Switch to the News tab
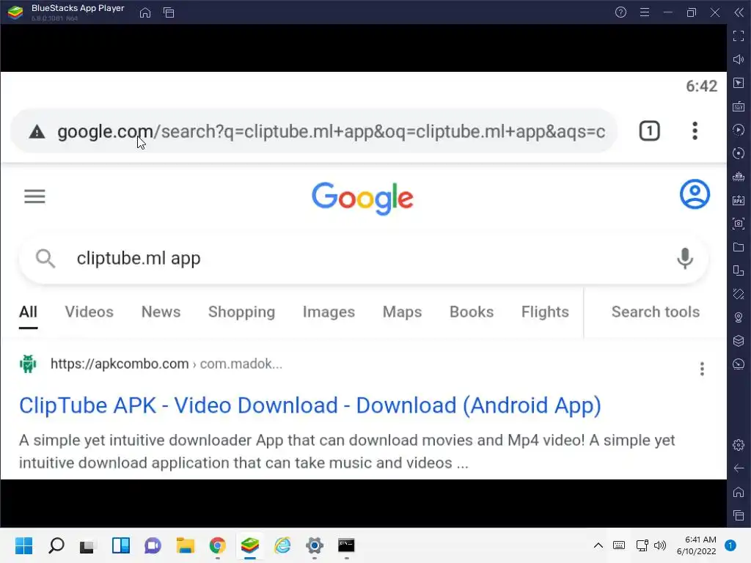Screen dimensions: 751x563 coord(161,312)
